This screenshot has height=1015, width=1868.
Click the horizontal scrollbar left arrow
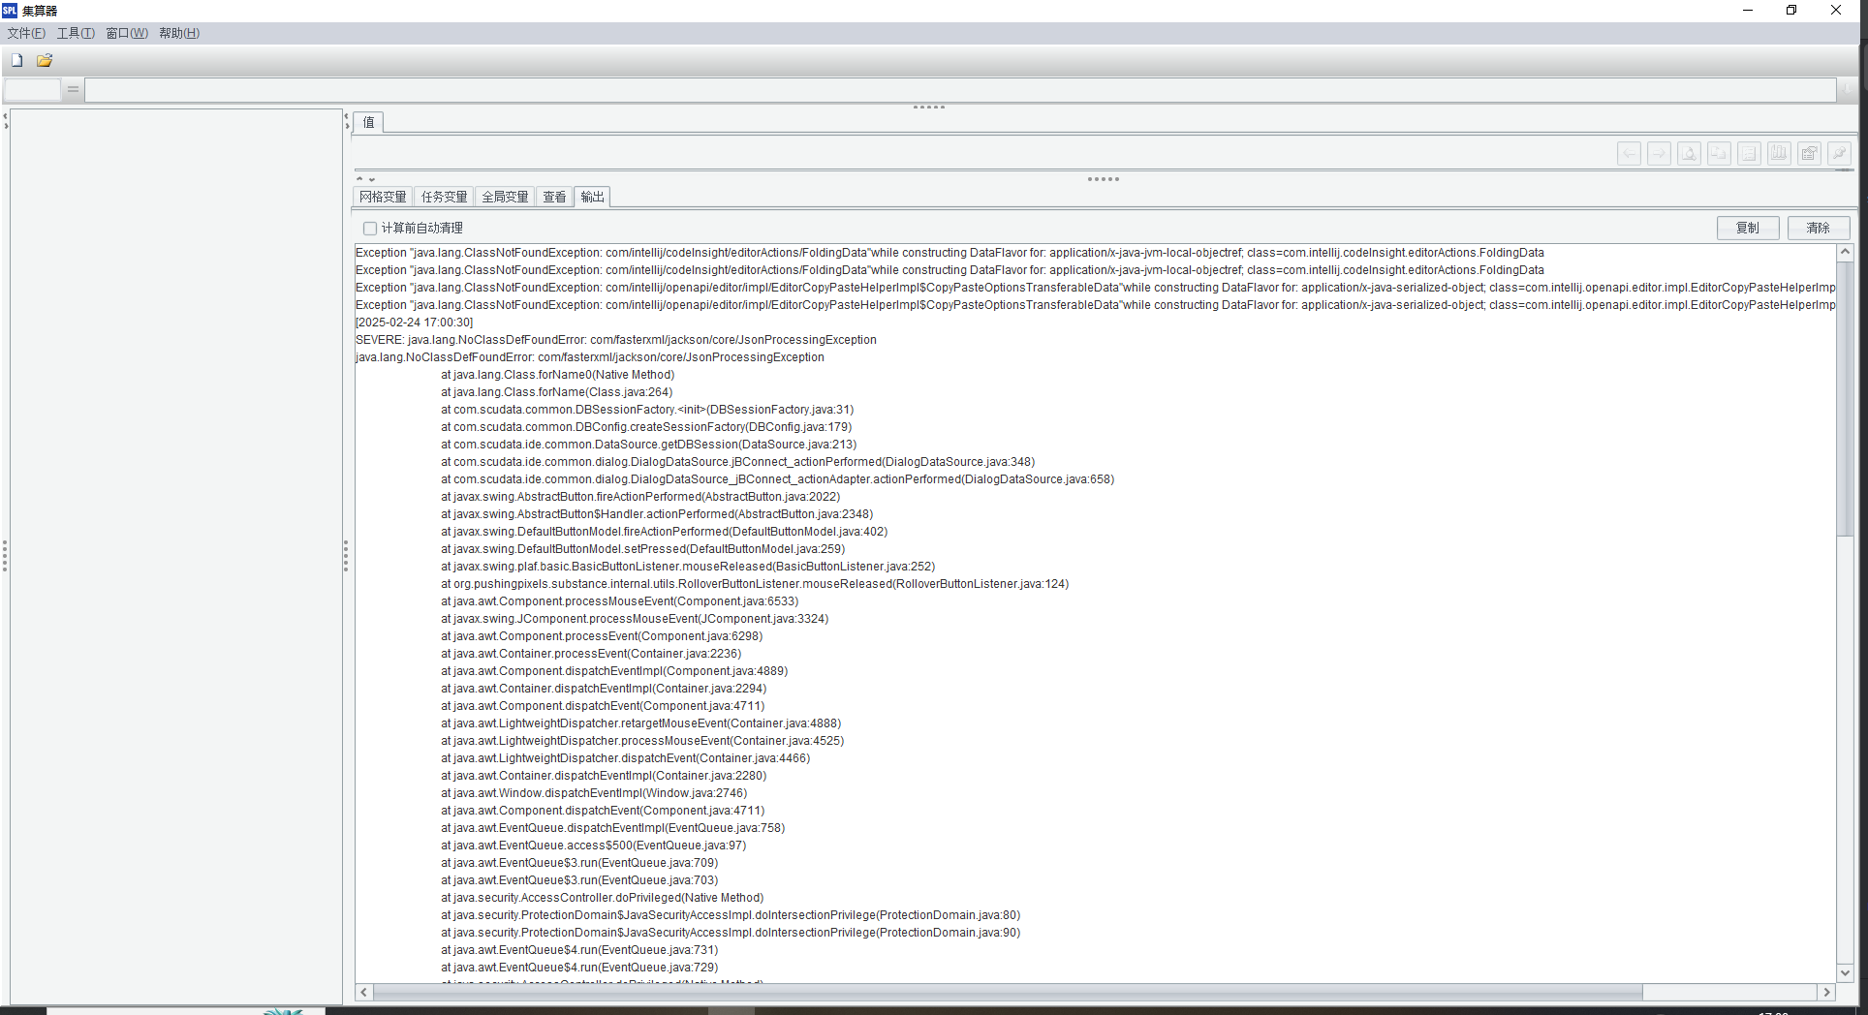[364, 992]
